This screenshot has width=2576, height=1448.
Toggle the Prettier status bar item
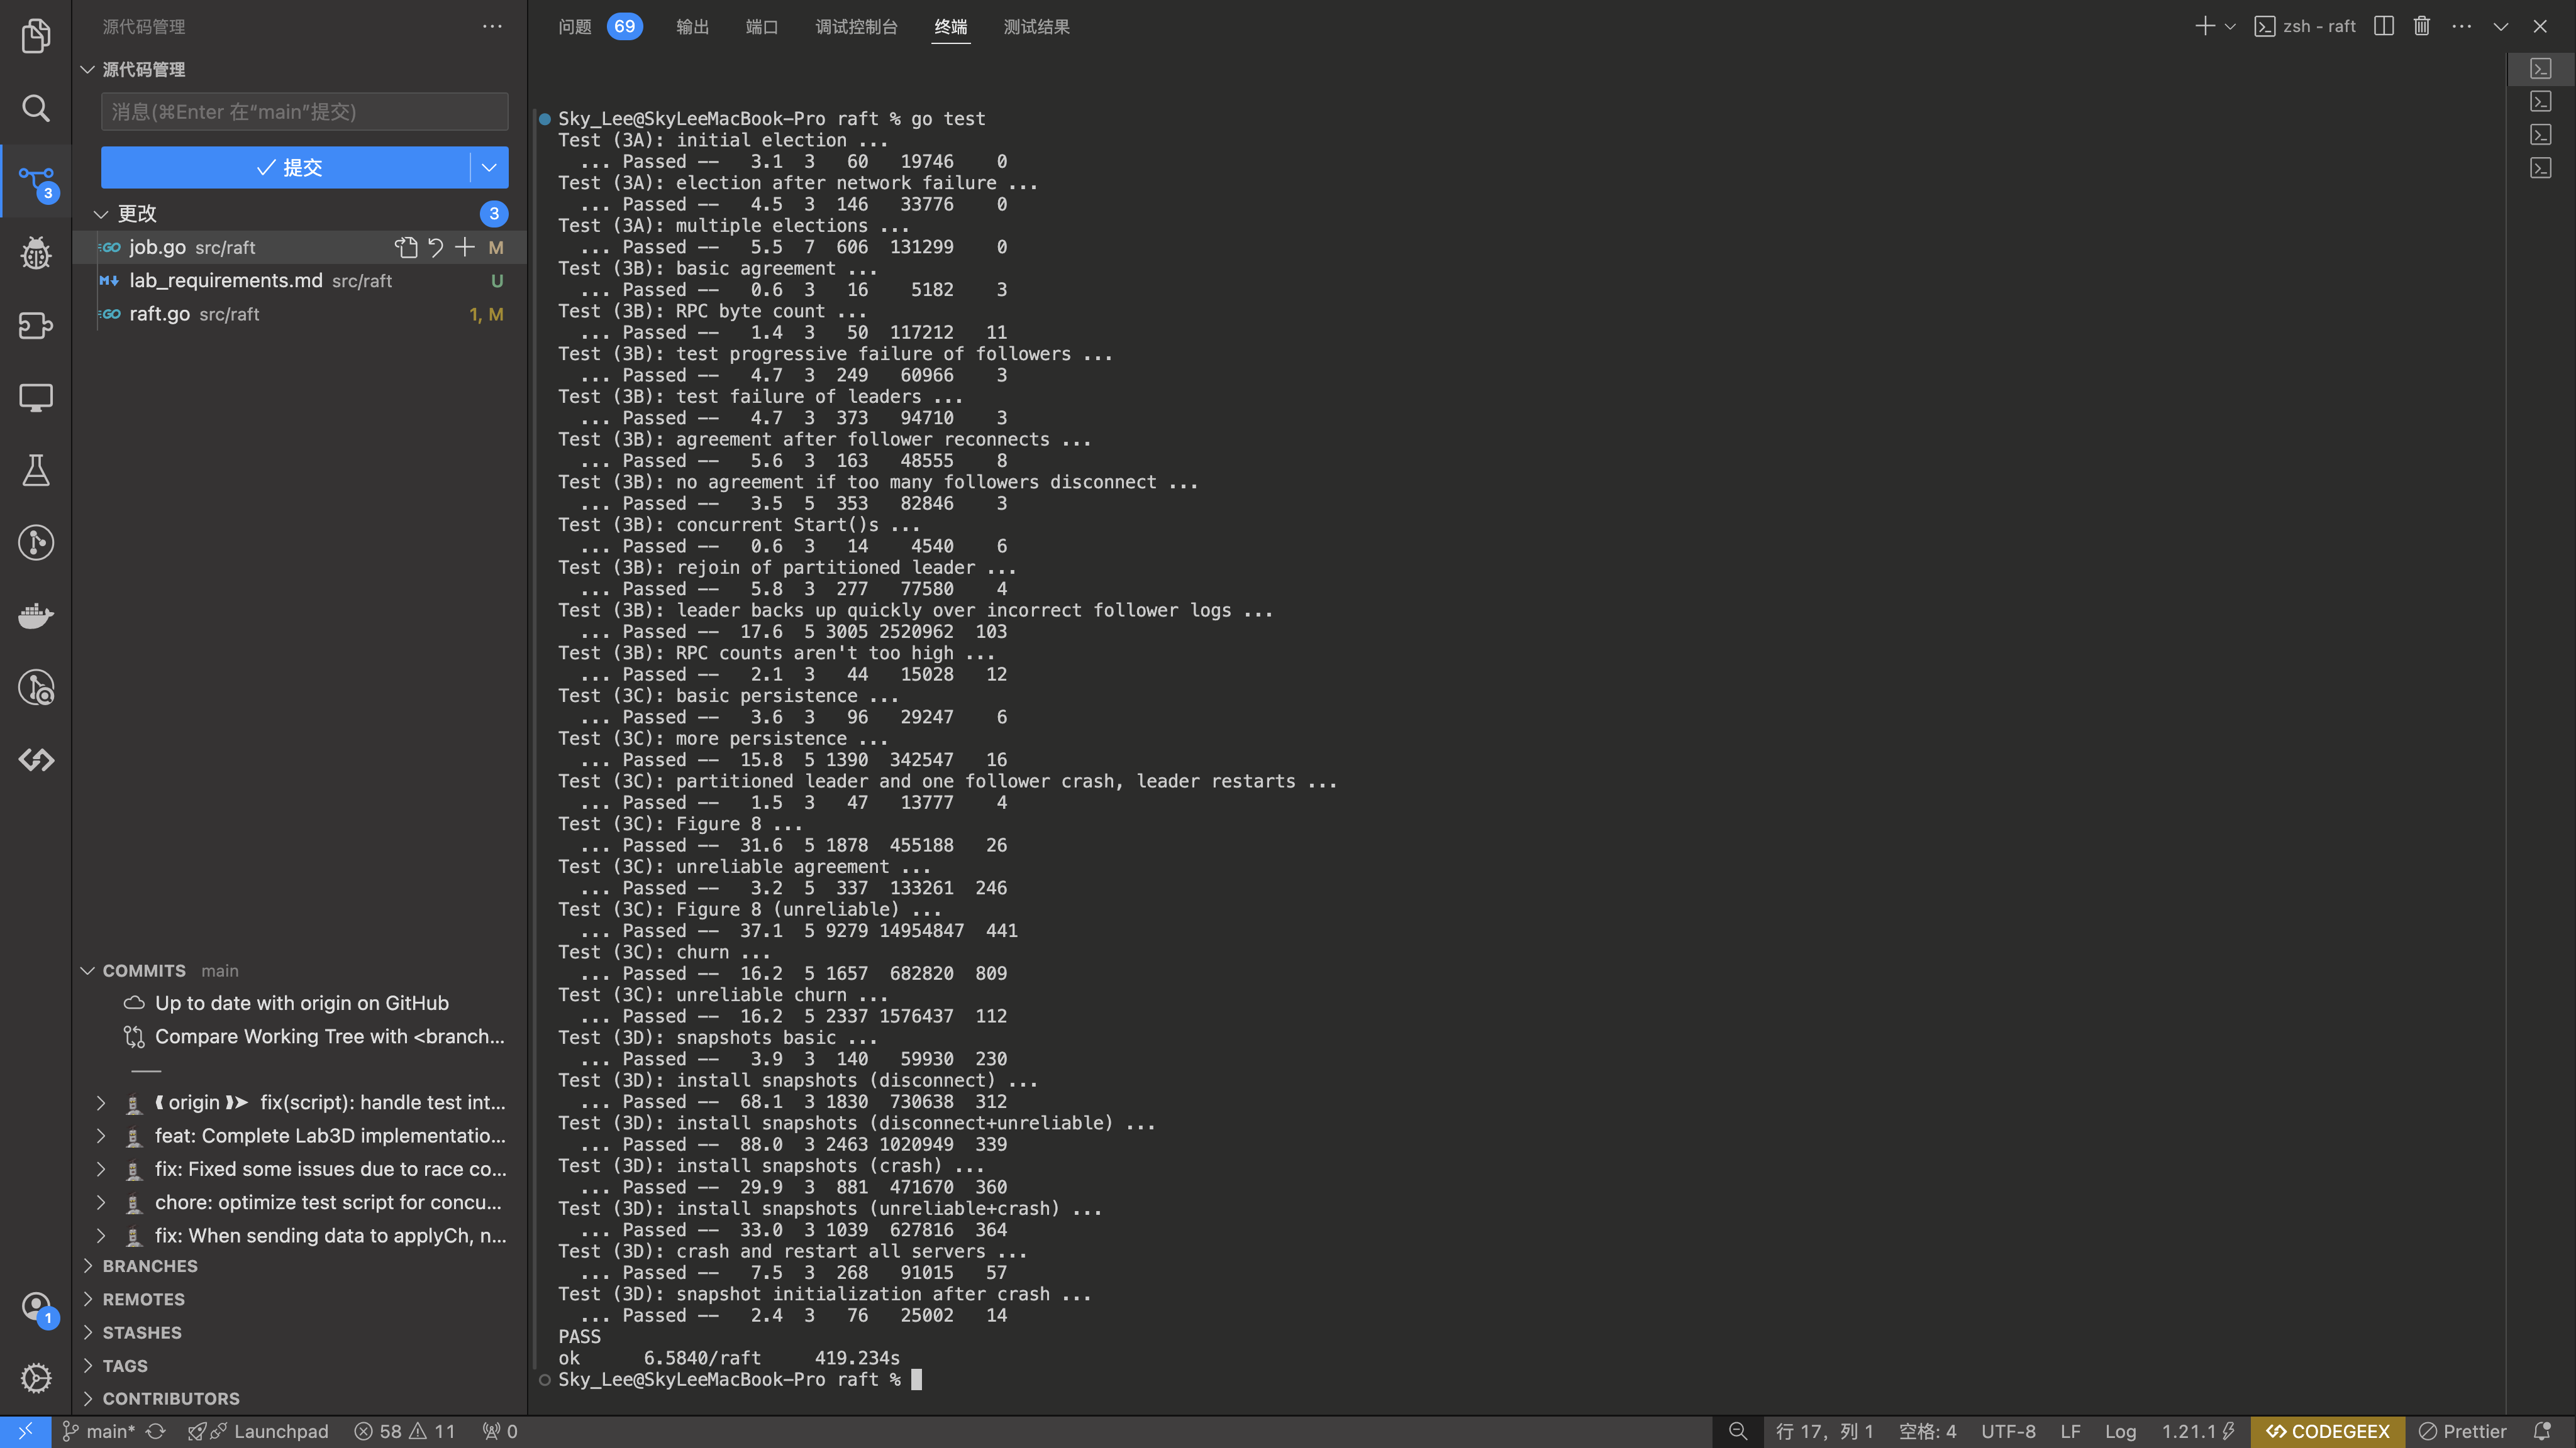pyautogui.click(x=2462, y=1431)
